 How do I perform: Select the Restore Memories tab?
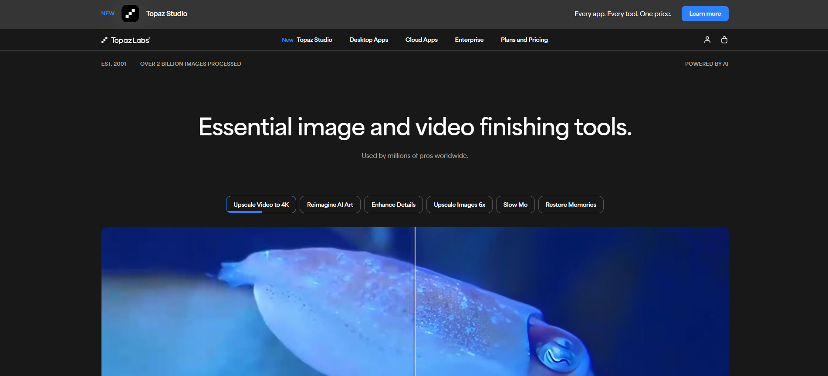click(571, 205)
